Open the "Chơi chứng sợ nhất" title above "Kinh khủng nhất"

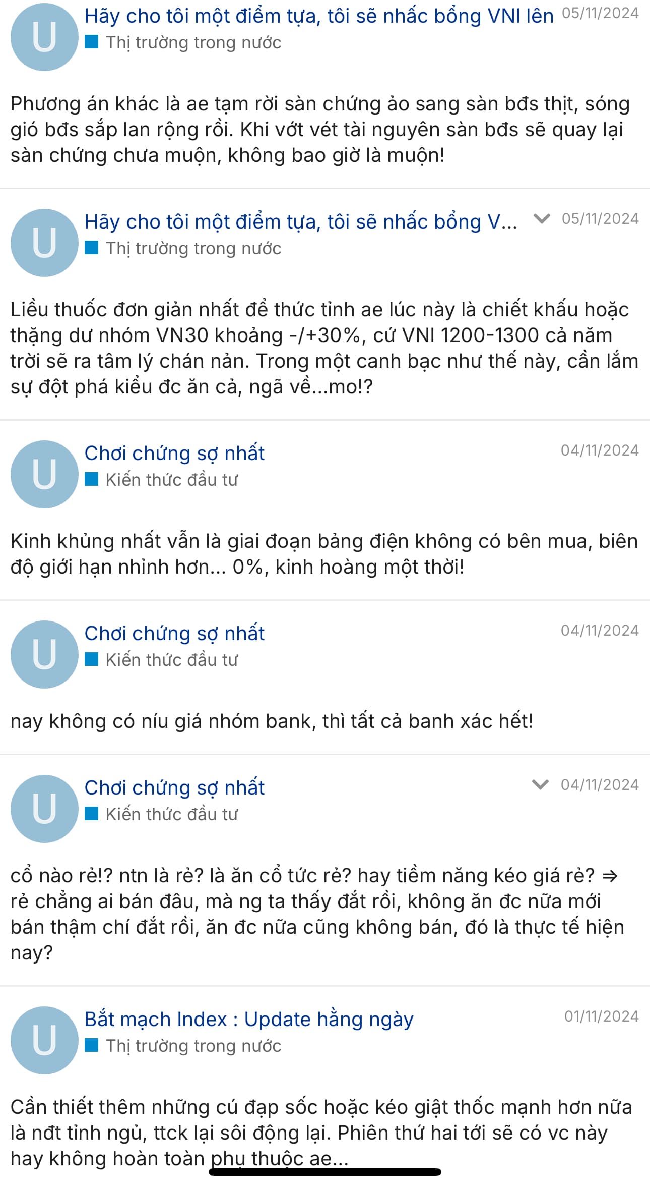(x=174, y=453)
